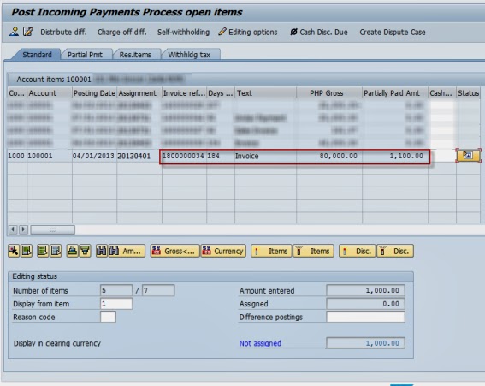
Task: Click the horizontal scrollbar thumb
Action: click(52, 229)
